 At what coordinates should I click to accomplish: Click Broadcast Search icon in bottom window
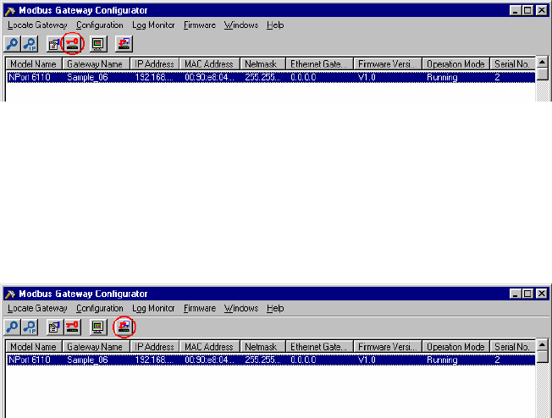click(13, 327)
